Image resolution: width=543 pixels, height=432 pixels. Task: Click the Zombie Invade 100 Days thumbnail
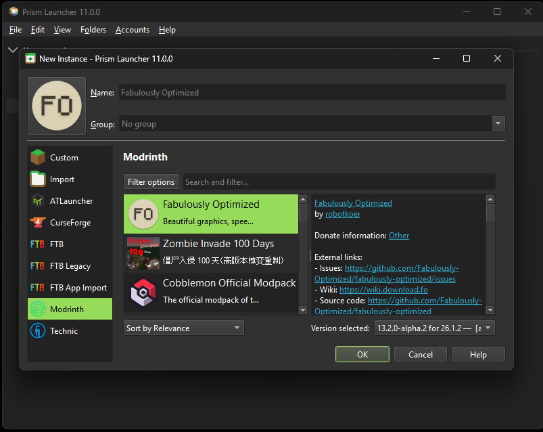pos(143,253)
